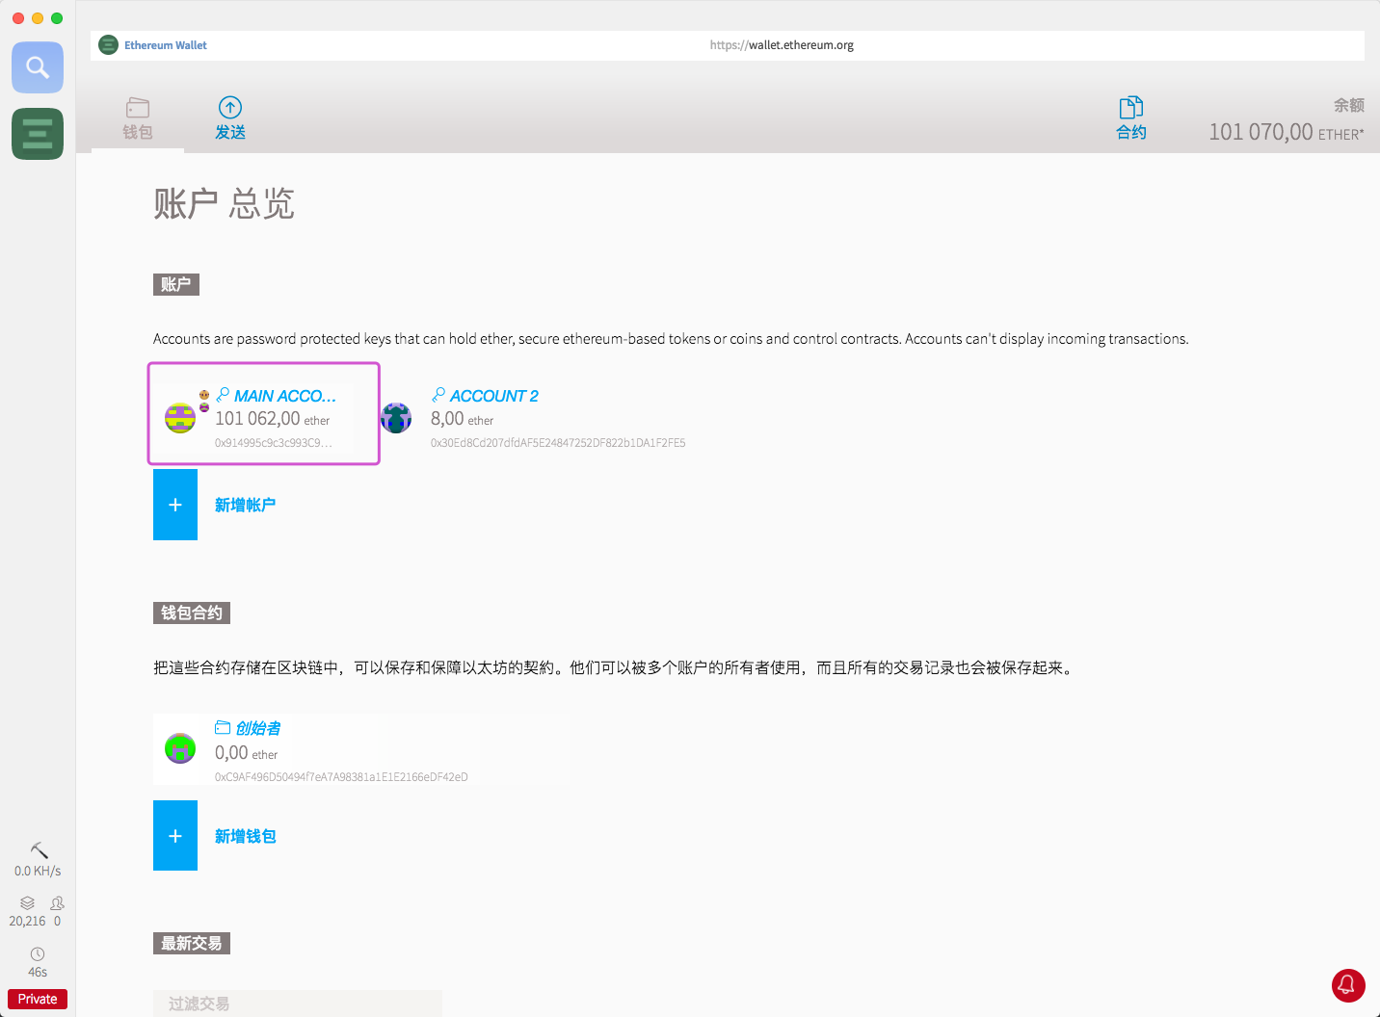The height and width of the screenshot is (1017, 1380).
Task: Click the 0x914995c9c3c993C9... address text
Action: click(274, 443)
